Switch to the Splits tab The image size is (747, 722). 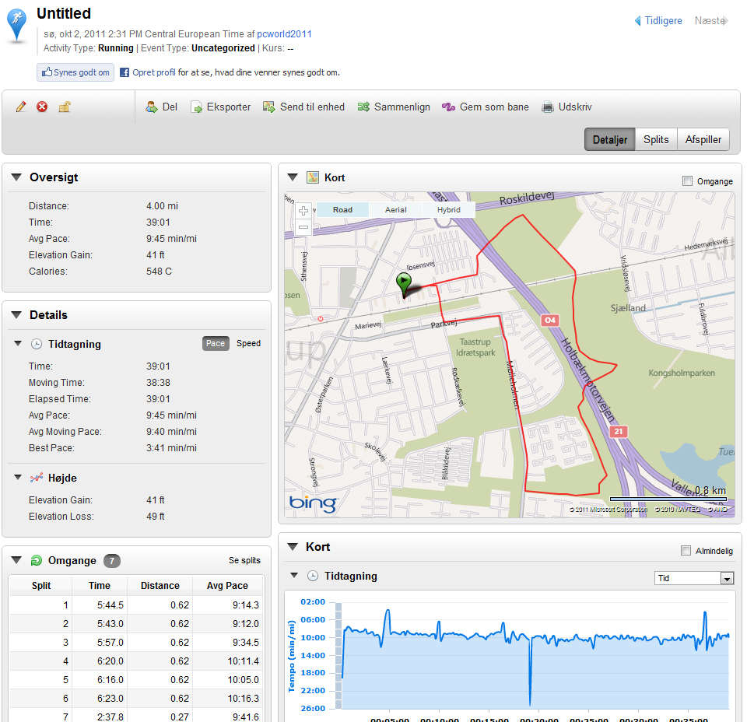tap(656, 140)
